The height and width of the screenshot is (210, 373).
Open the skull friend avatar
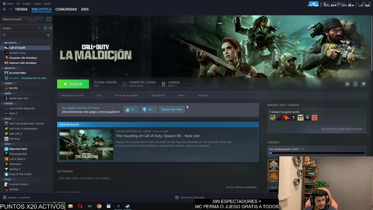[300, 118]
